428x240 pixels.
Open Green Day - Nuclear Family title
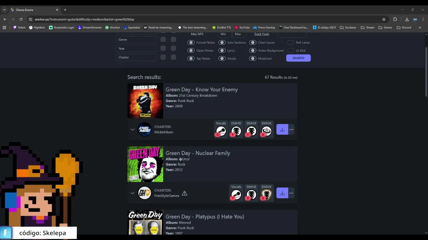(198, 153)
